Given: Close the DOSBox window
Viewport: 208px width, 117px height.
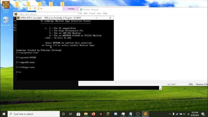Looking at the screenshot, I should click(x=110, y=18).
